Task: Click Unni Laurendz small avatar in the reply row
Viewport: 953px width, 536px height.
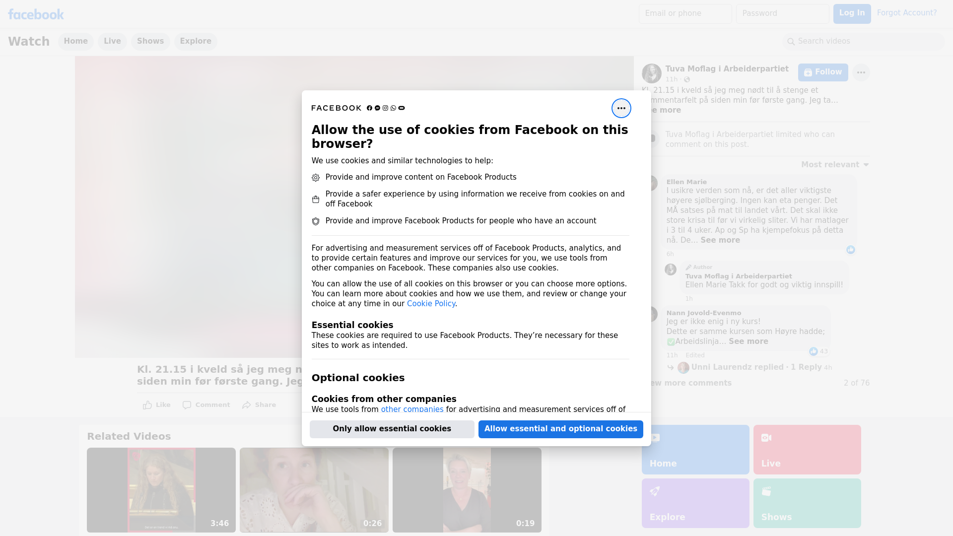Action: (x=683, y=367)
